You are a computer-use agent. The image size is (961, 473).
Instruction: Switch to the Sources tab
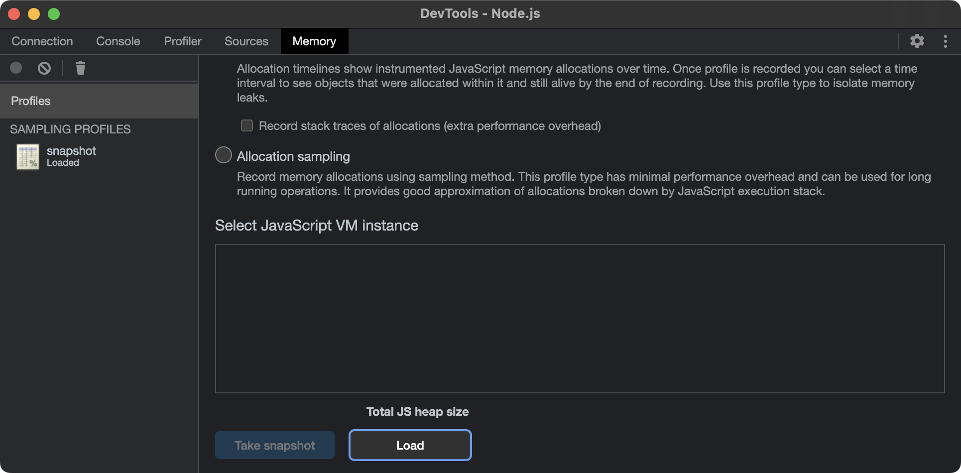click(246, 41)
